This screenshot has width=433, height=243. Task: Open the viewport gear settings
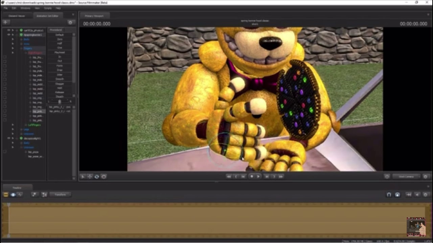[426, 177]
